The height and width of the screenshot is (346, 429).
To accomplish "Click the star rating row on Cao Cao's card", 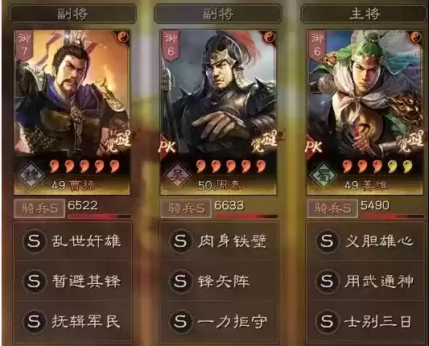I will pos(84,167).
